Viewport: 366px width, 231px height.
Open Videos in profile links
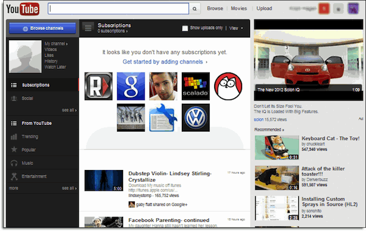pyautogui.click(x=51, y=49)
